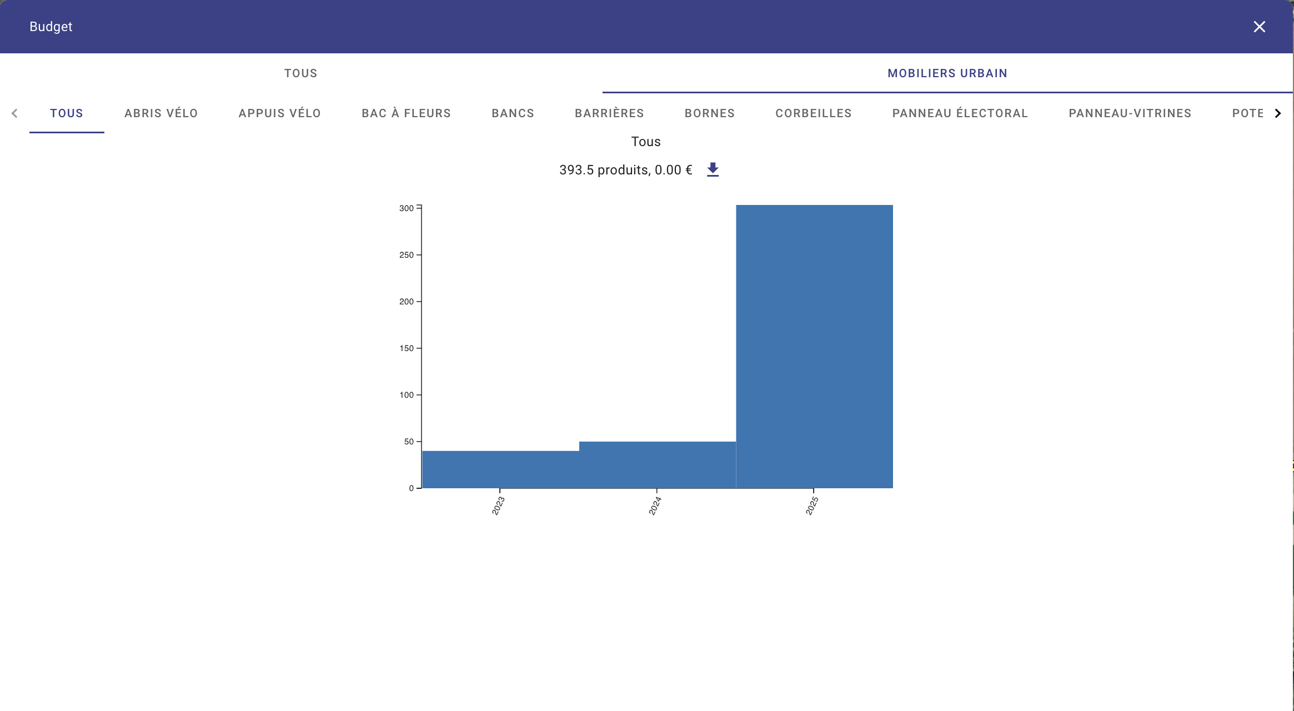1294x711 pixels.
Task: Select the Bac à Fleurs tab
Action: click(x=406, y=113)
